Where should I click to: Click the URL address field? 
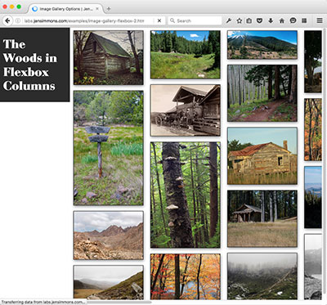(x=84, y=20)
